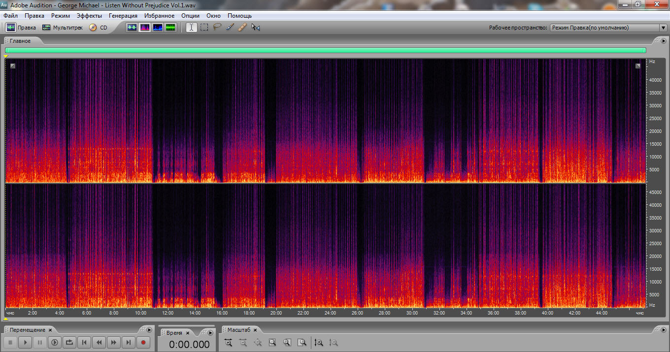Zoom out vertically in the Масштаб panel
Viewport: 670px width, 352px height.
point(334,343)
